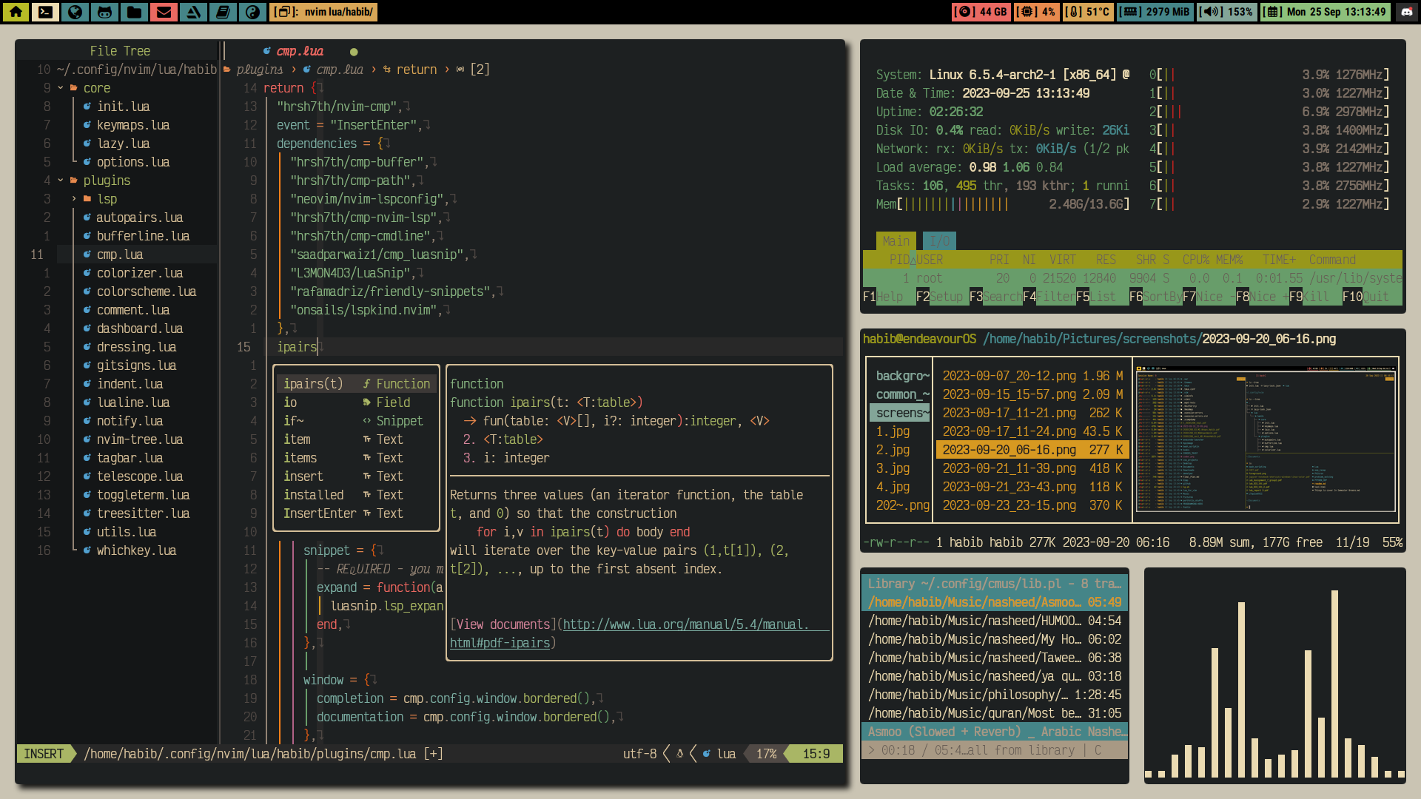Select 2023-09-20_06-16.png in ranger
1421x799 pixels.
(1032, 450)
